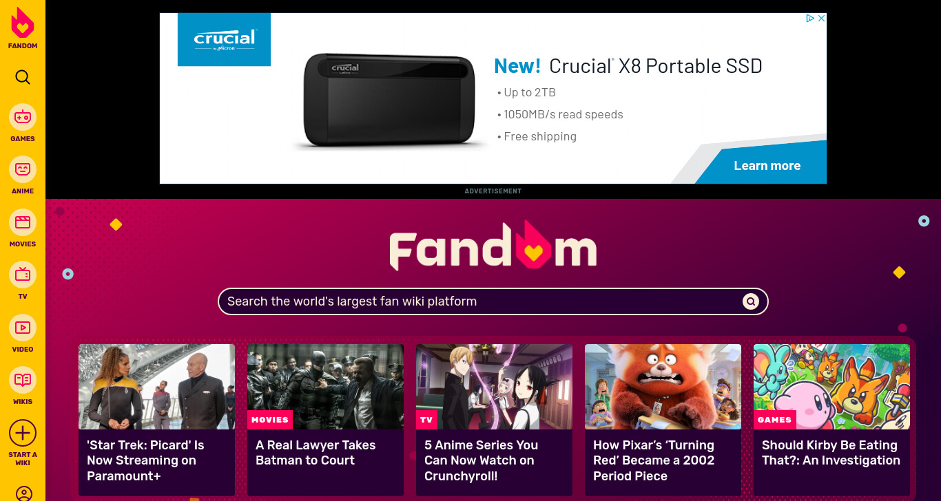Open the Games category icon
This screenshot has height=501, width=941.
[23, 117]
